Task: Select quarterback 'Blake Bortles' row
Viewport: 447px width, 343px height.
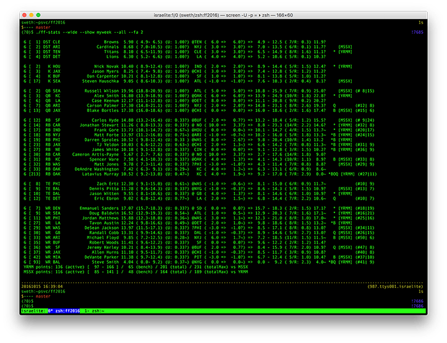Action: [x=199, y=110]
